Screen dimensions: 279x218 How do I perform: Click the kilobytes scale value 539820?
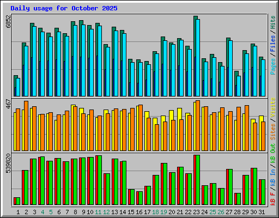click(8, 163)
